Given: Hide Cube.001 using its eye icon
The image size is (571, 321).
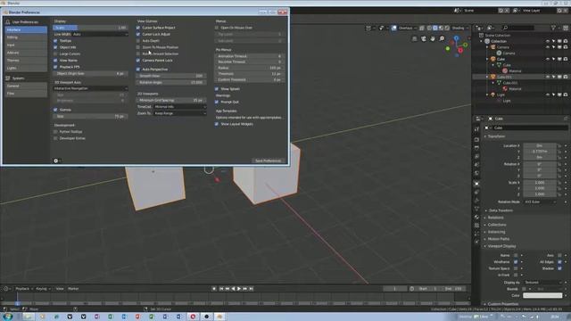Looking at the screenshot, I should 547,77.
